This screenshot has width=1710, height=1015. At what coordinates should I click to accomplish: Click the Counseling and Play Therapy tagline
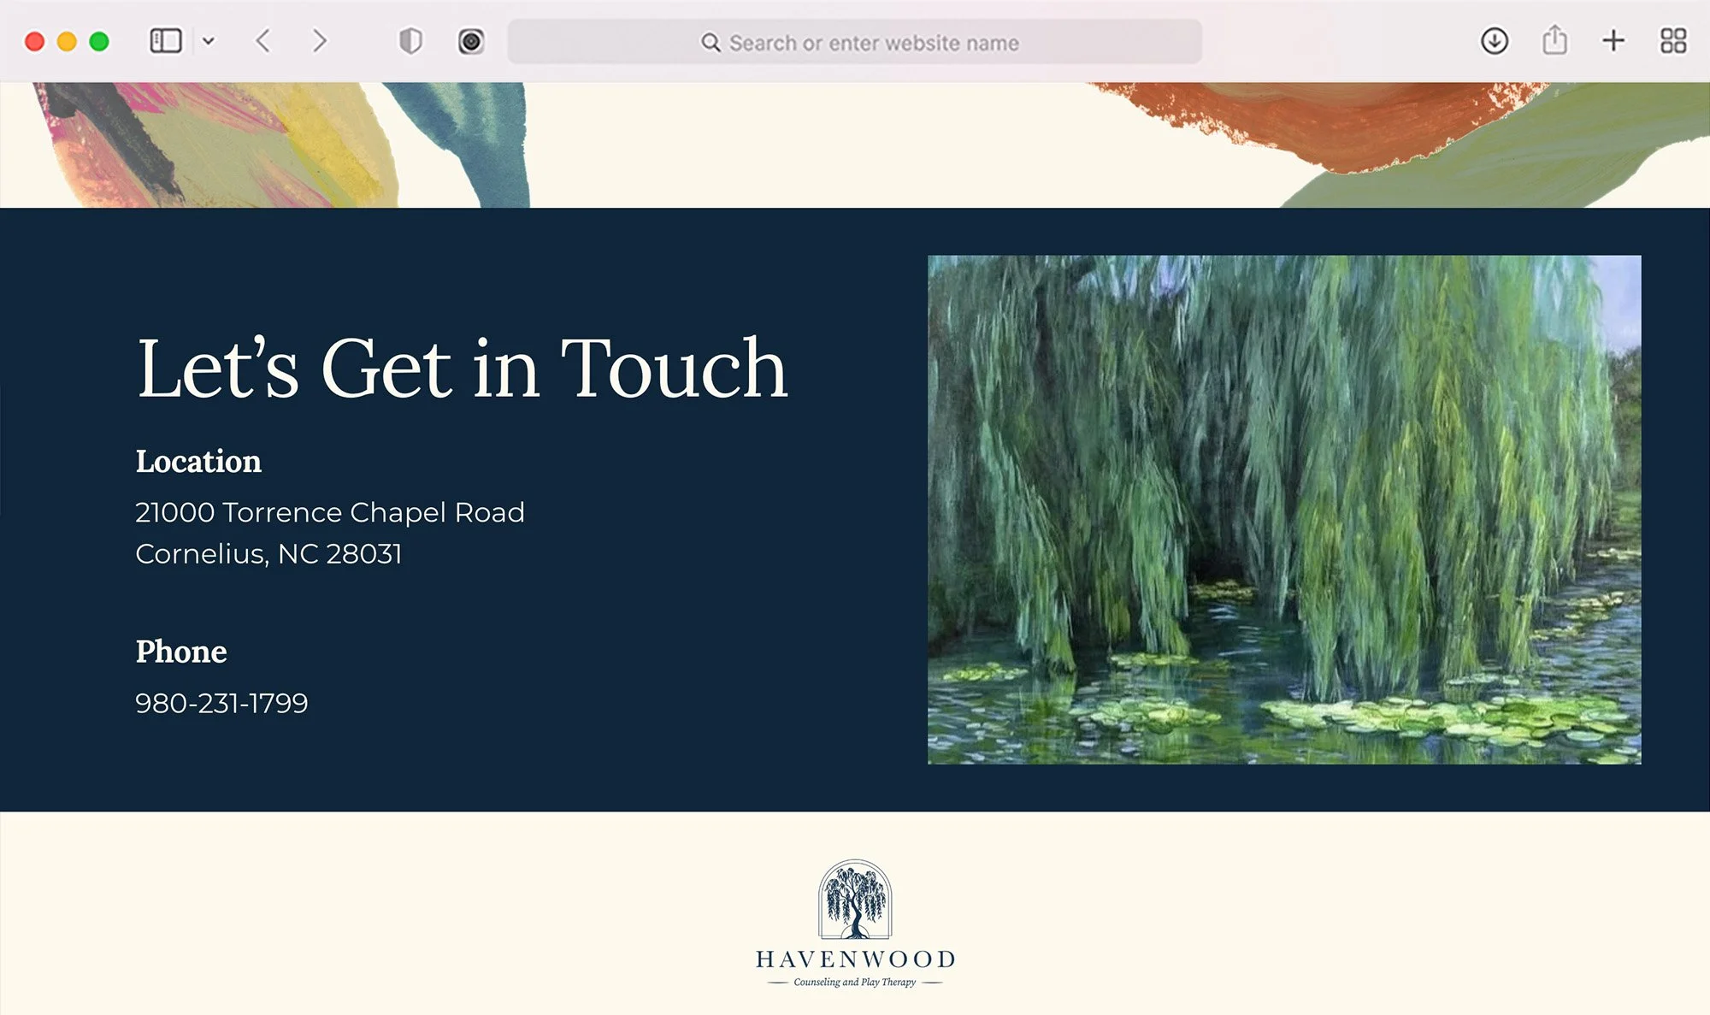click(855, 981)
